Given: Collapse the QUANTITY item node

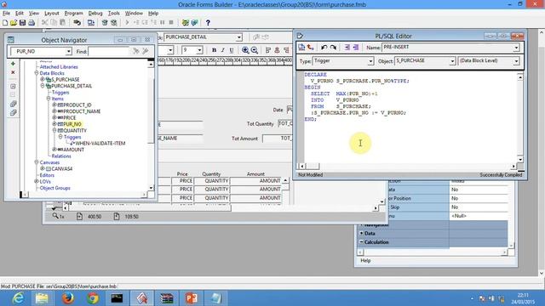Looking at the screenshot, I should coord(54,130).
